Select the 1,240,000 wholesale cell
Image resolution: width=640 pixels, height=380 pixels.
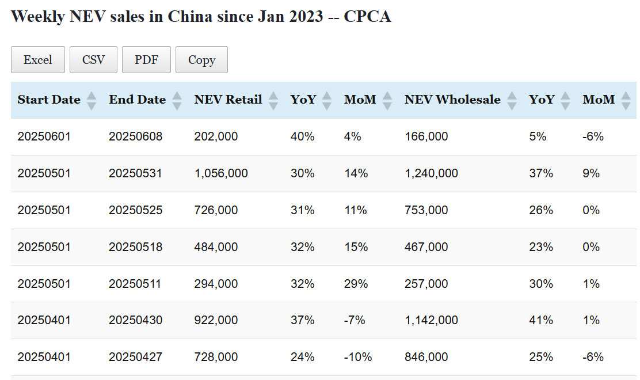431,173
